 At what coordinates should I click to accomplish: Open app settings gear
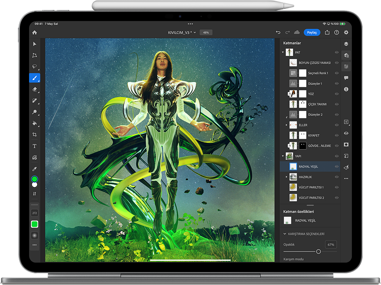pyautogui.click(x=346, y=32)
